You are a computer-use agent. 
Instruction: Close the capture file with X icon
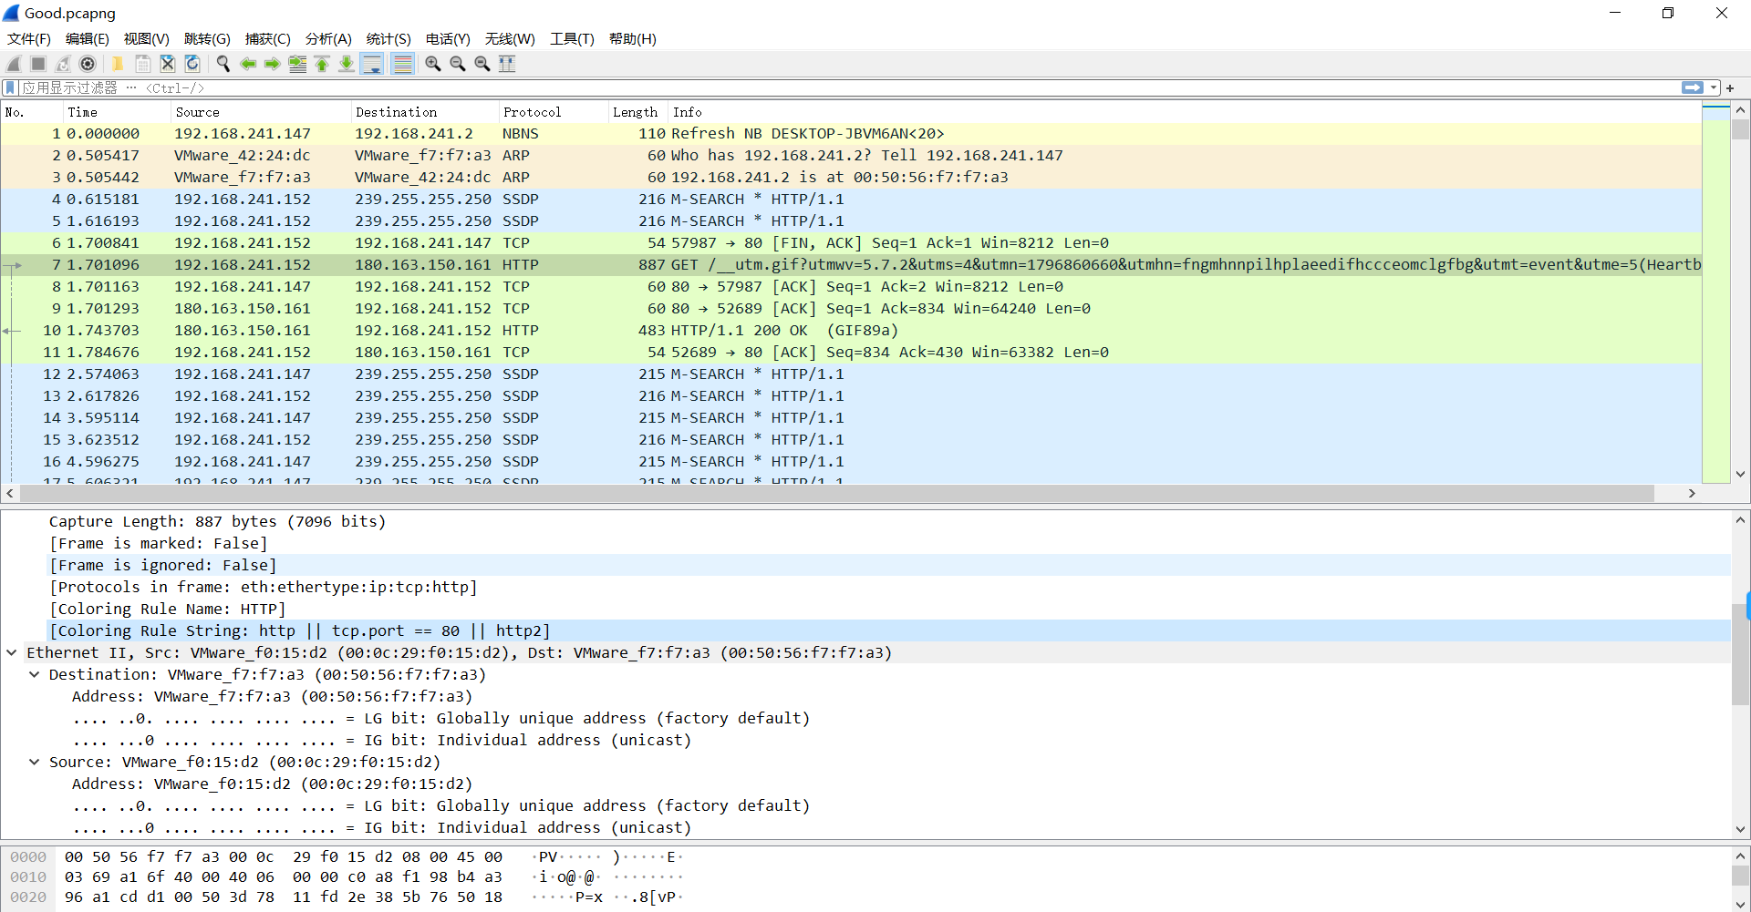click(168, 64)
